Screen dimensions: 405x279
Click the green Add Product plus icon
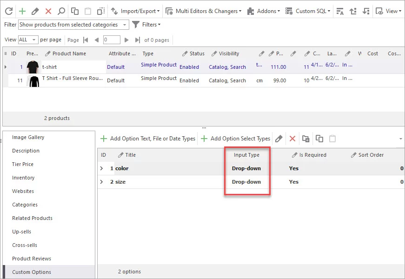click(x=22, y=11)
